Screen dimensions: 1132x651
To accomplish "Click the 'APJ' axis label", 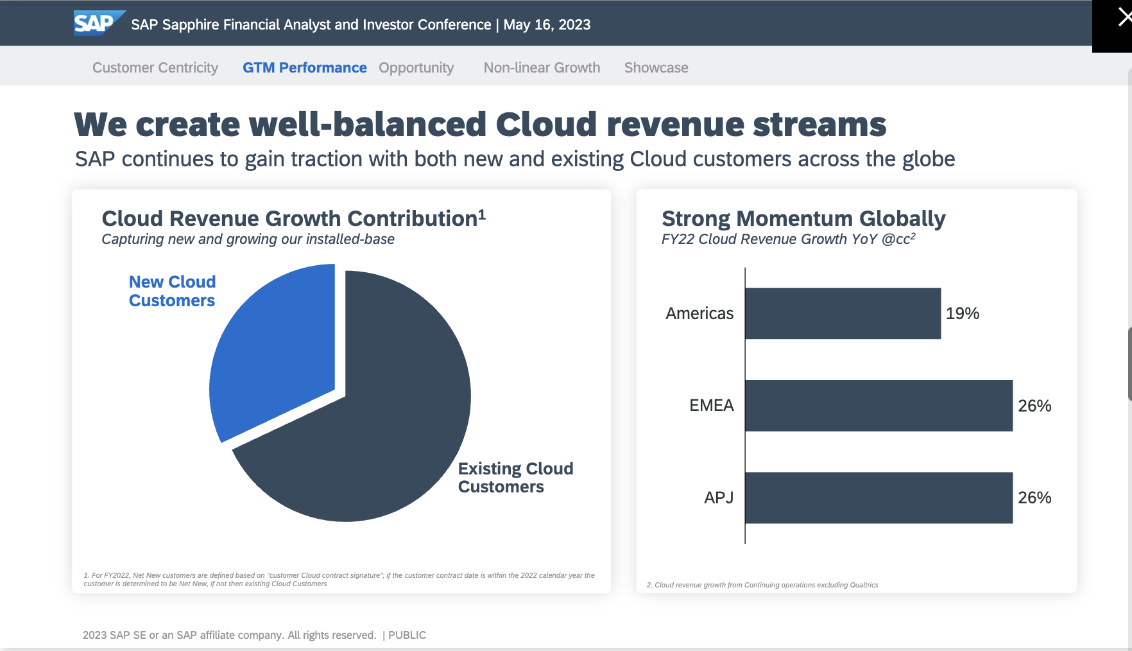I will (x=719, y=498).
